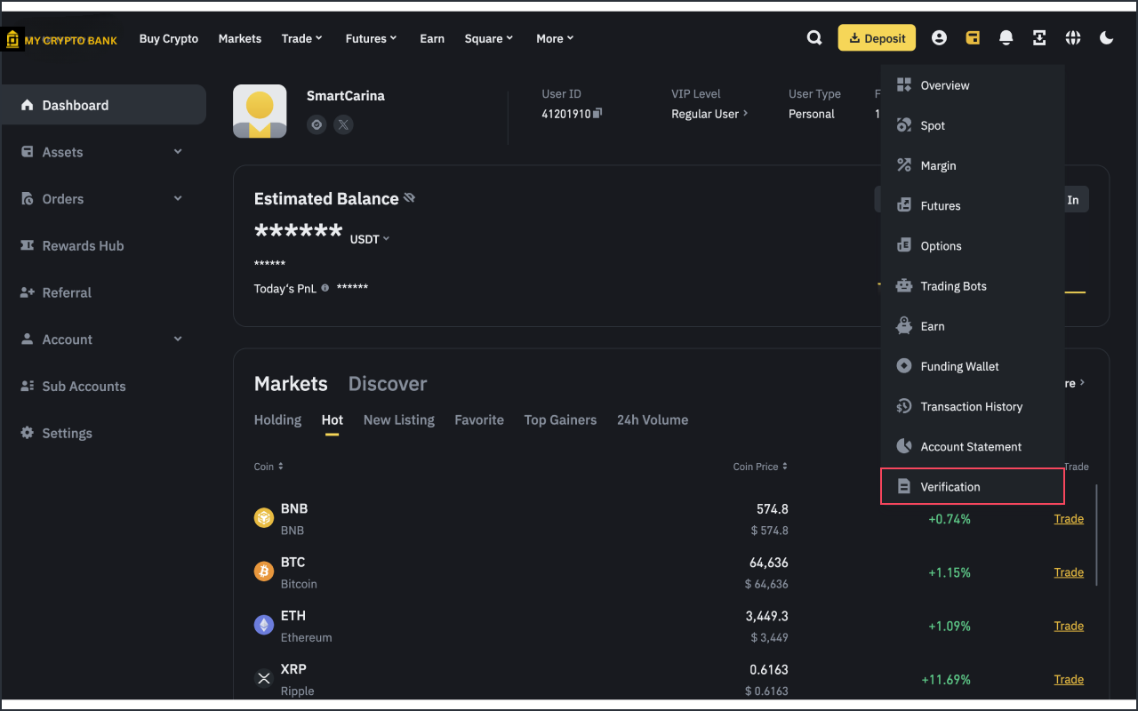This screenshot has height=711, width=1138.
Task: Open the USDT currency dropdown
Action: pyautogui.click(x=369, y=239)
